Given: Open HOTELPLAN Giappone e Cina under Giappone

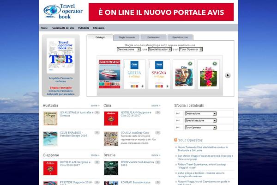Looking at the screenshot, I should (75, 164).
